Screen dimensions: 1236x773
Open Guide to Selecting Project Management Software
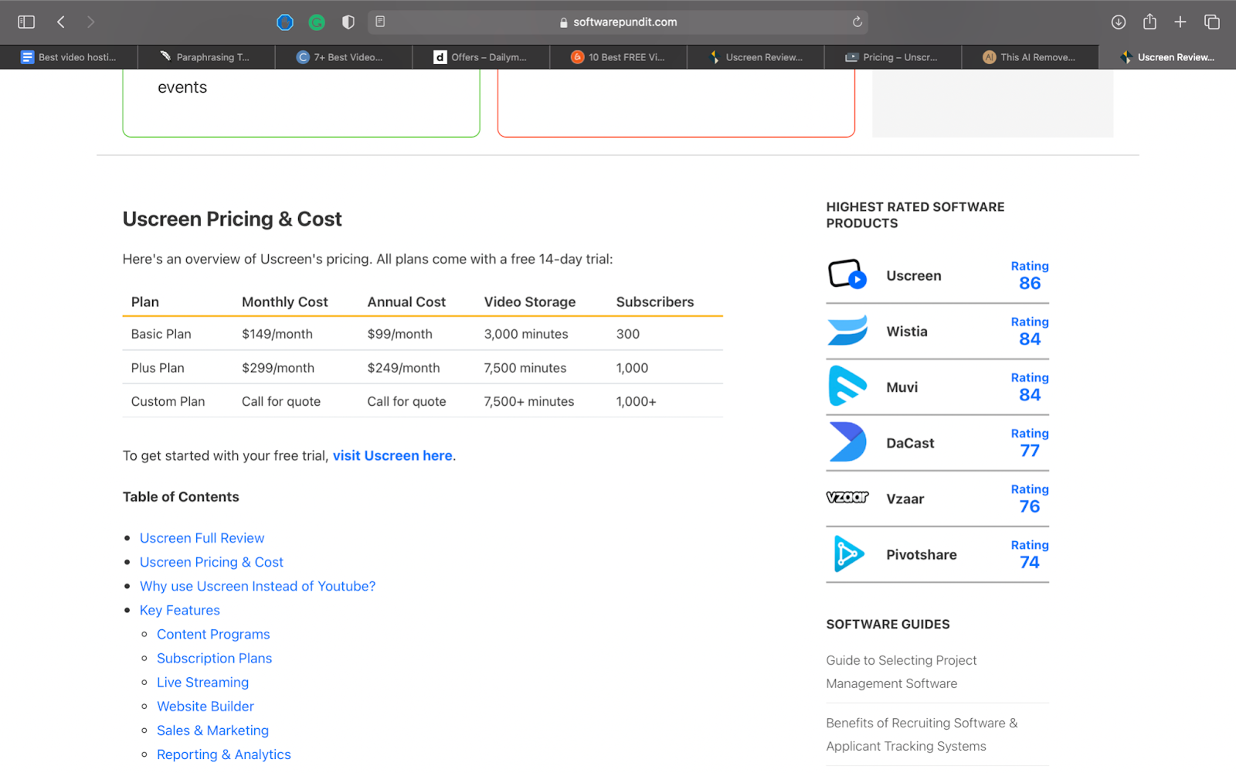click(901, 672)
